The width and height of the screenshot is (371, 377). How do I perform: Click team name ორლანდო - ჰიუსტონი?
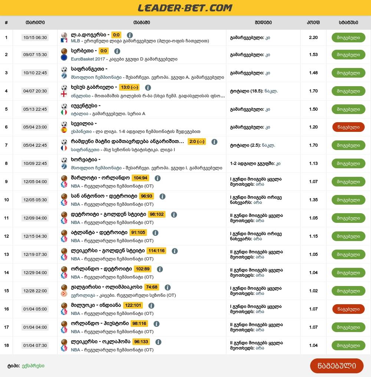coord(100,324)
